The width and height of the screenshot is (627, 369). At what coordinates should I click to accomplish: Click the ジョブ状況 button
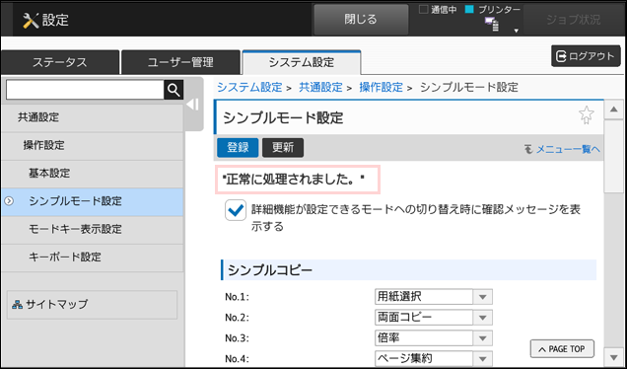[574, 20]
